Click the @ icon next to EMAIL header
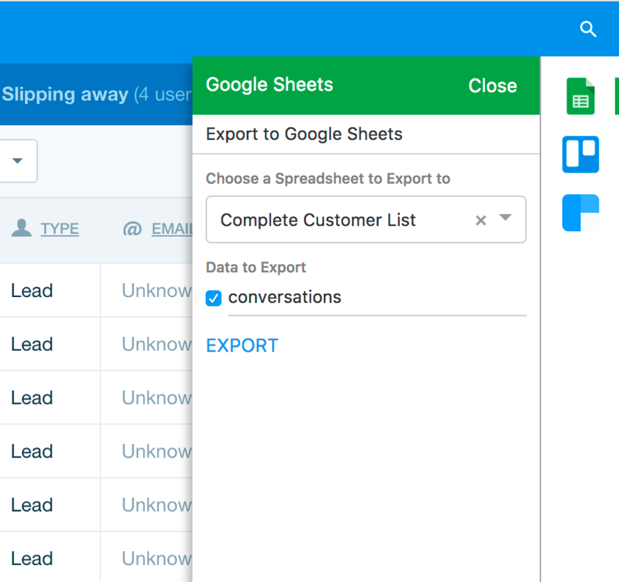 tap(132, 229)
